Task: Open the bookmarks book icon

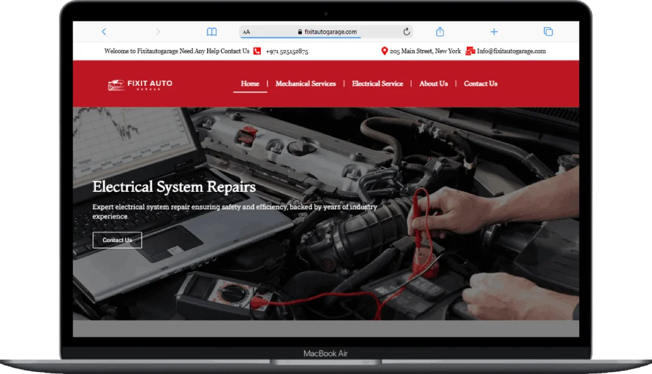Action: pyautogui.click(x=212, y=32)
